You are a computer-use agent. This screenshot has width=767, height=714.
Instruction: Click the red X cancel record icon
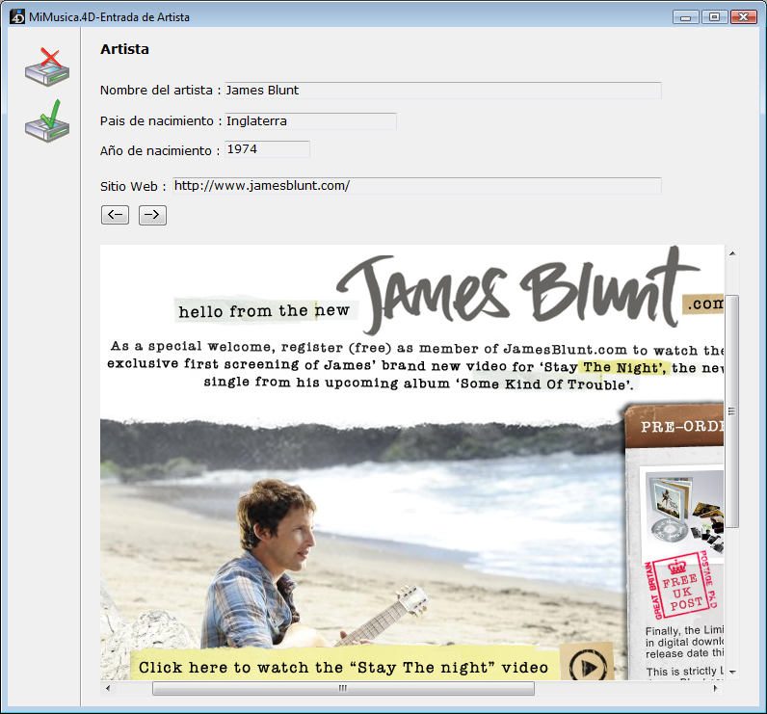[47, 66]
